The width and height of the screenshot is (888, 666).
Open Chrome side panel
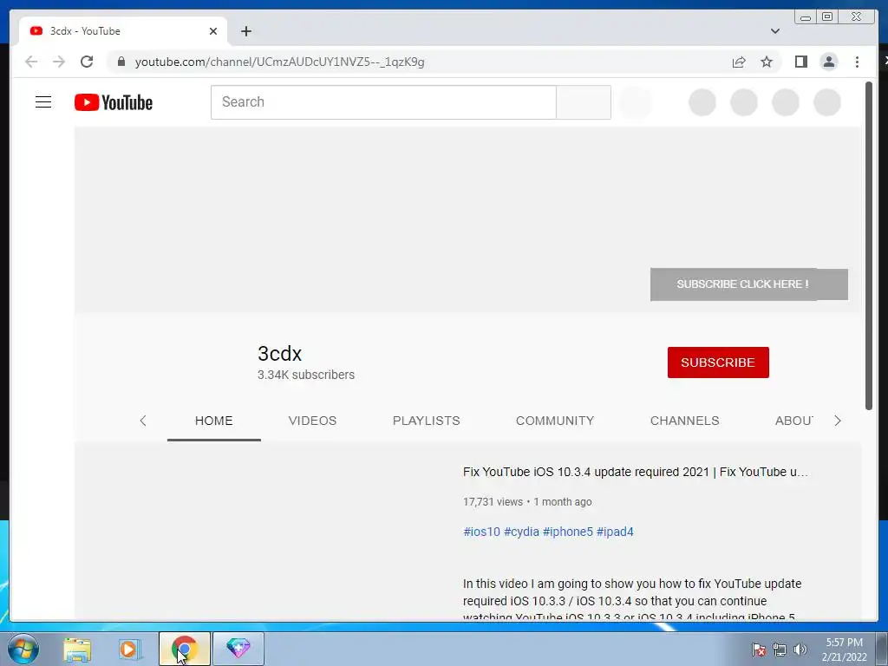[800, 62]
